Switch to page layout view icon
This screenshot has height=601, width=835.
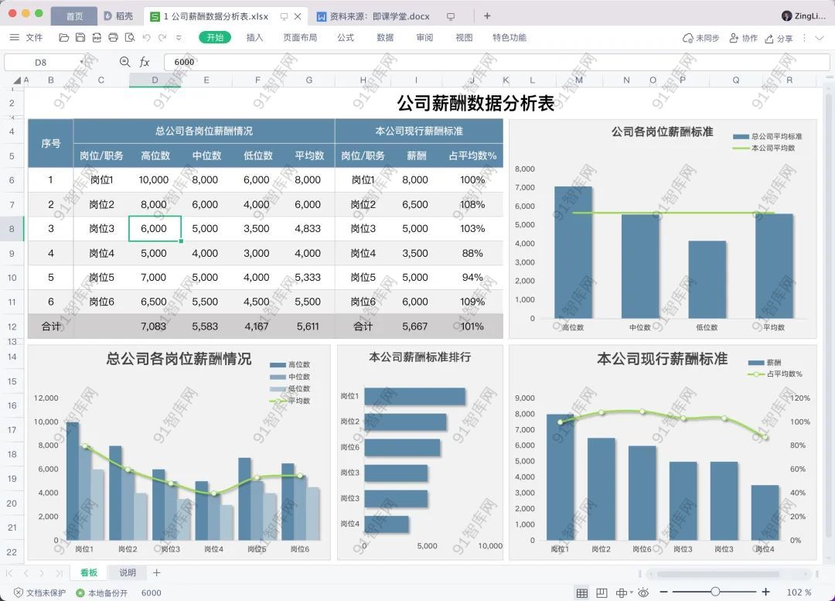[x=602, y=592]
